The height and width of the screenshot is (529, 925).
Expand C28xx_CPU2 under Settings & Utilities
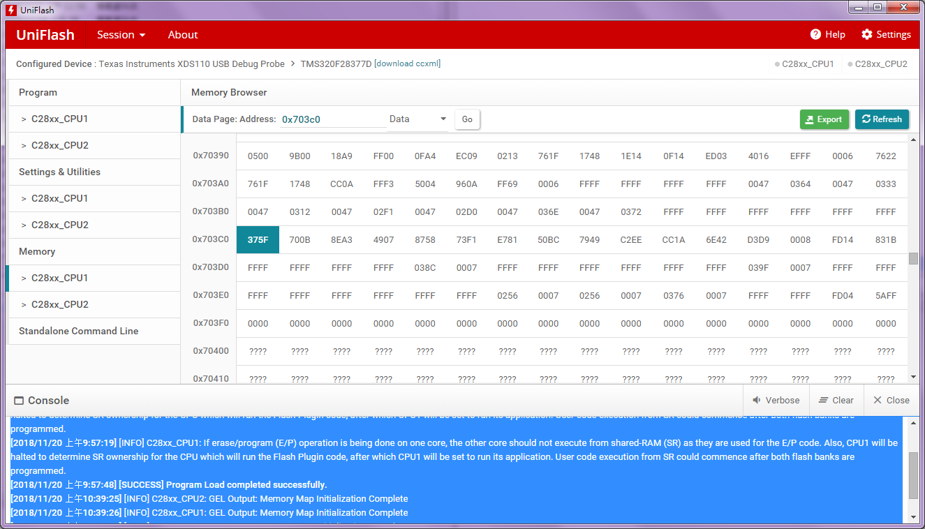pos(94,225)
